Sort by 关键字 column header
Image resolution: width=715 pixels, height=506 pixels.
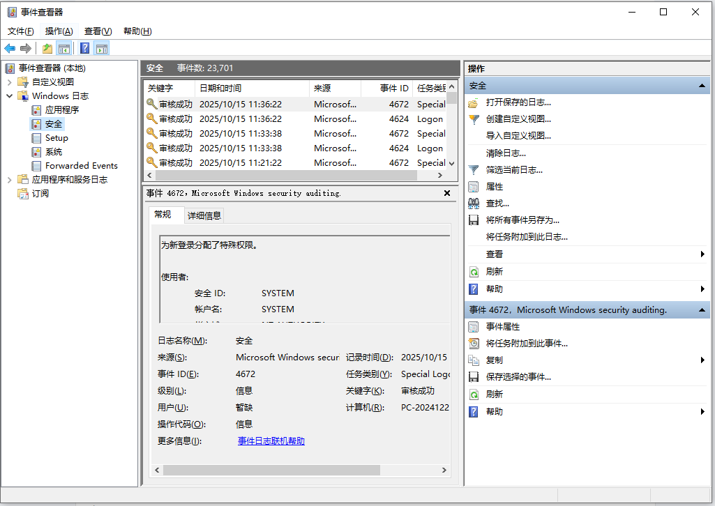(170, 89)
